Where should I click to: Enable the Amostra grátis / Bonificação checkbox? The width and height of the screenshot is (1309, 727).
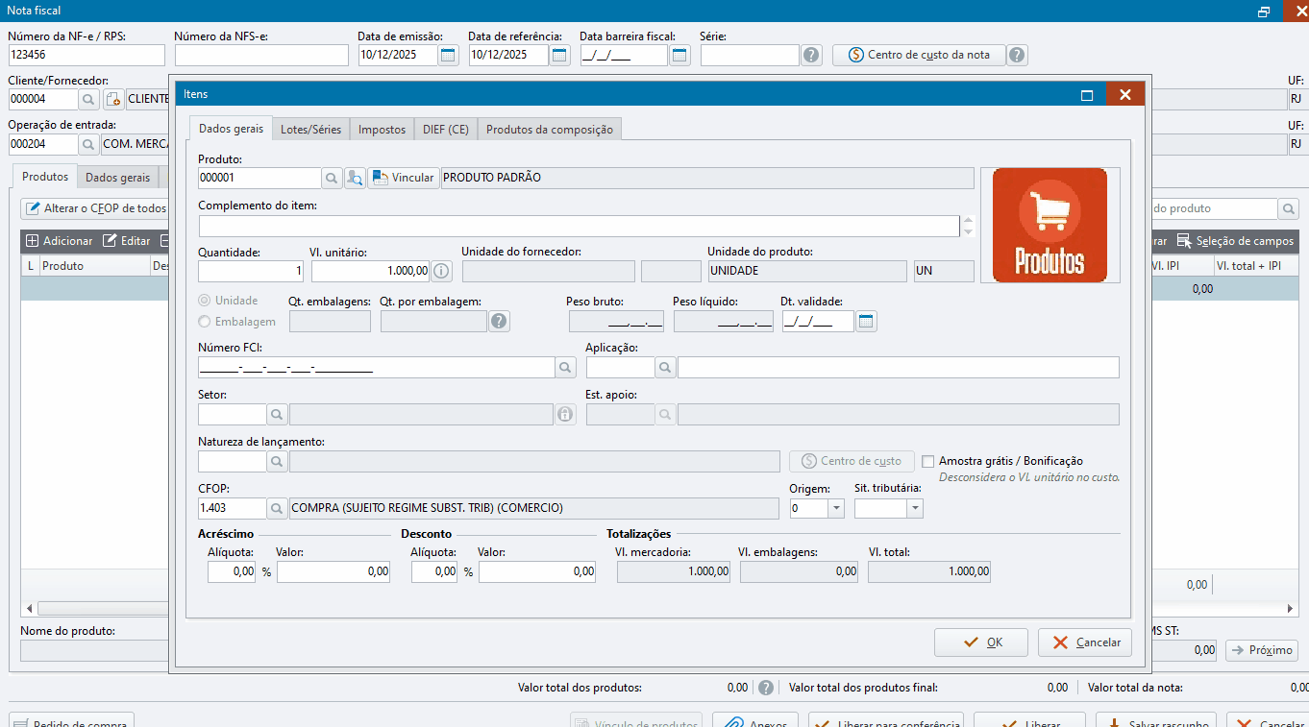pyautogui.click(x=928, y=461)
